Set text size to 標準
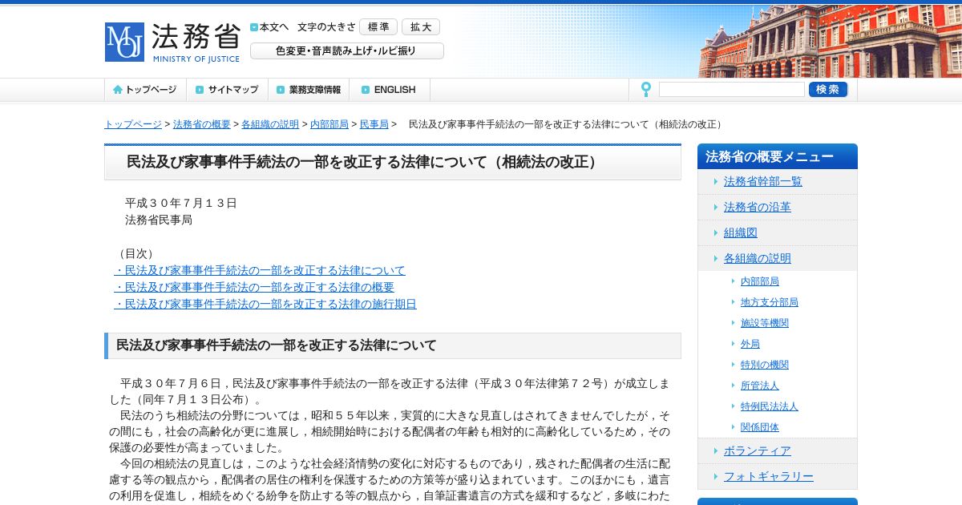This screenshot has width=962, height=505. tap(378, 26)
